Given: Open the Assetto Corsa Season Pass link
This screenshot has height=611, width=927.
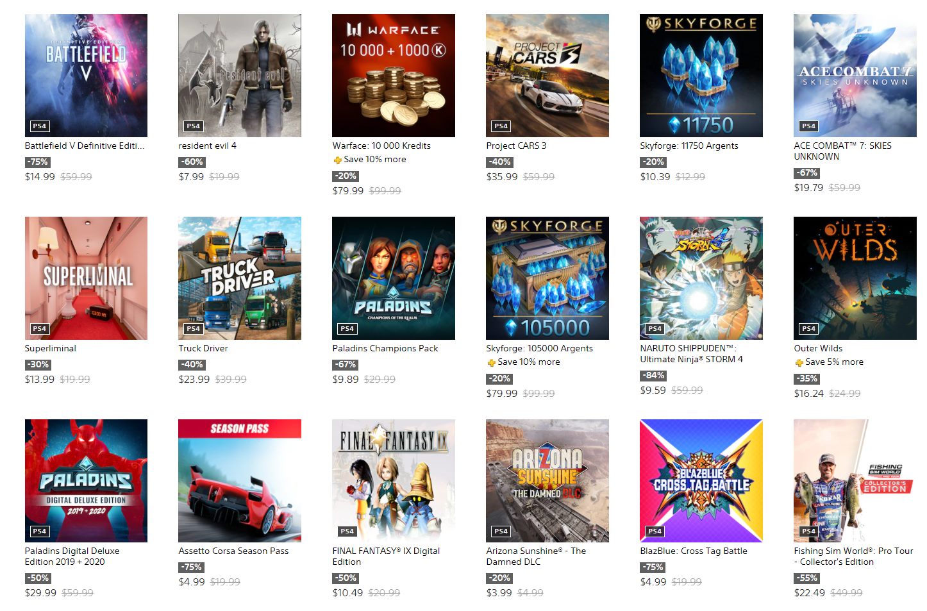Looking at the screenshot, I should (x=233, y=551).
